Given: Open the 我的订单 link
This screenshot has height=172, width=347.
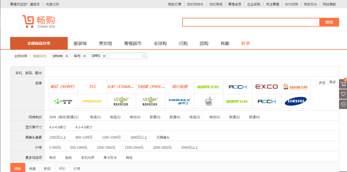Looking at the screenshot, I should [175, 4].
